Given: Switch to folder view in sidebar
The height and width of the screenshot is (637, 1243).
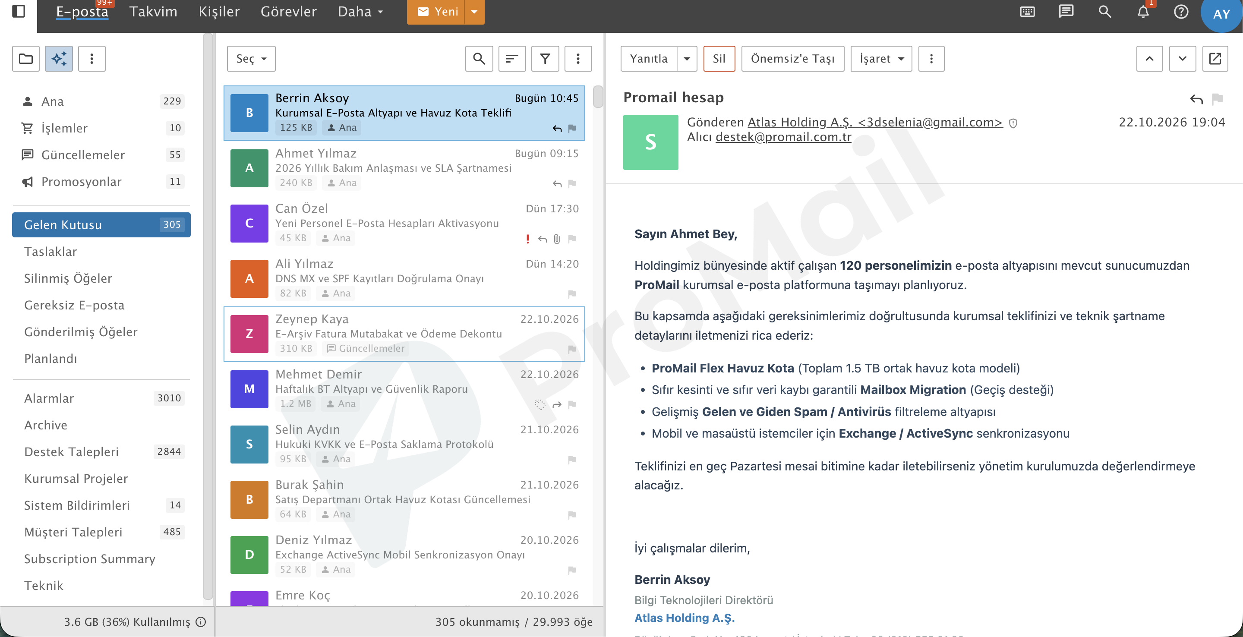Looking at the screenshot, I should [25, 58].
